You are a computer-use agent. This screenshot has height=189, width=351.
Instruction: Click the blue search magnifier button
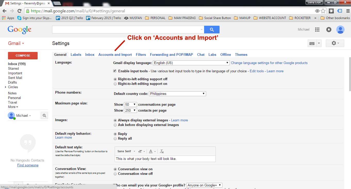(x=212, y=30)
